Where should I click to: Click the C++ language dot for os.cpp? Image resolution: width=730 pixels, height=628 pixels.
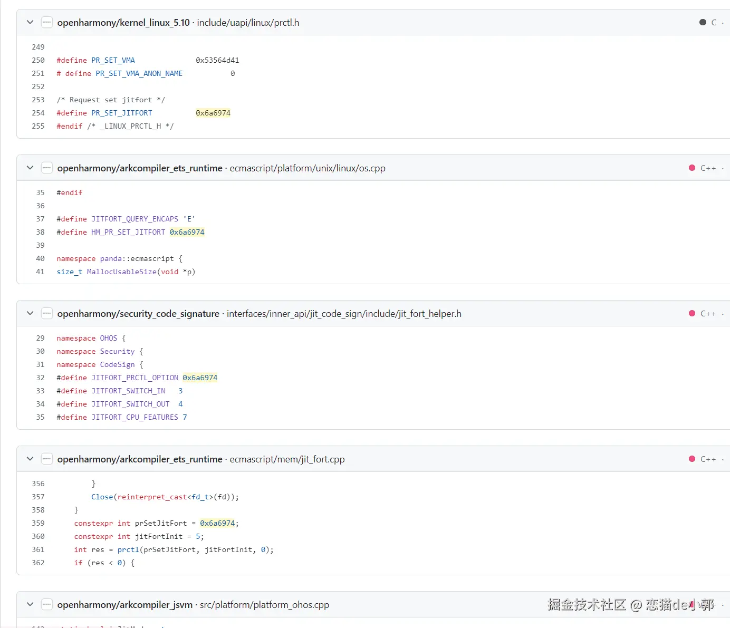click(x=692, y=168)
